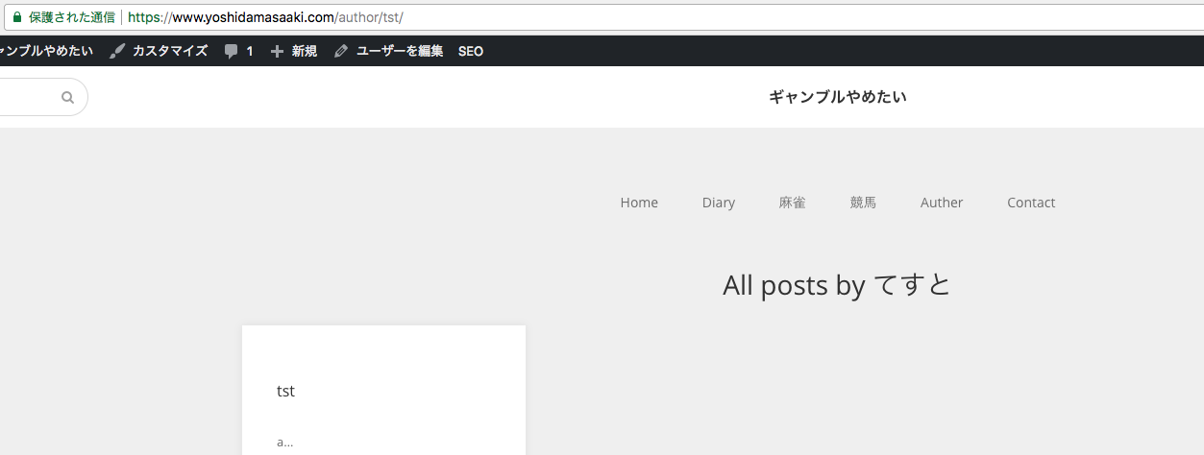Screen dimensions: 1204x455
Task: Open the site name menu in admin bar
Action: point(47,51)
